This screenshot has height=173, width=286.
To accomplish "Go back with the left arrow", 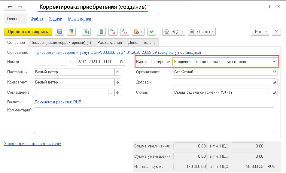I will click(x=10, y=7).
